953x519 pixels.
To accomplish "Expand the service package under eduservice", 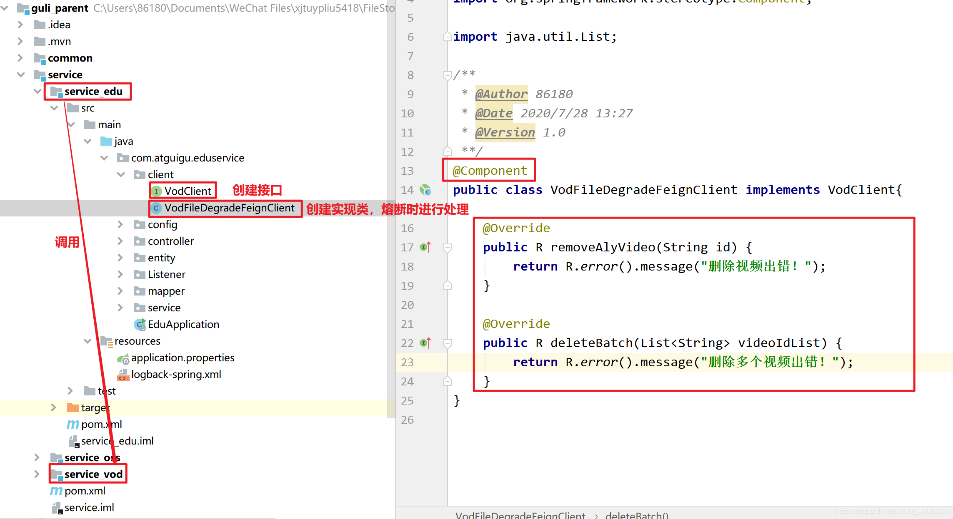I will [x=120, y=308].
